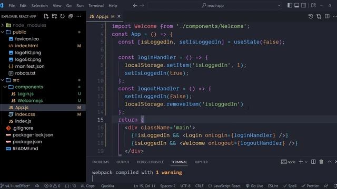The height and width of the screenshot is (189, 337).
Task: Switch to the OUTPUT panel tab
Action: click(x=123, y=162)
